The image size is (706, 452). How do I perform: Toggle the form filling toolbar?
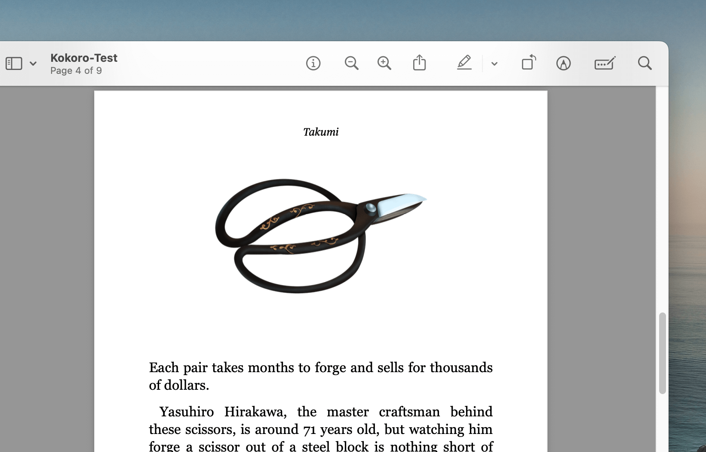[605, 64]
